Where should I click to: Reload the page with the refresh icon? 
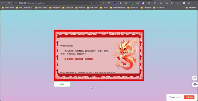[9, 3]
